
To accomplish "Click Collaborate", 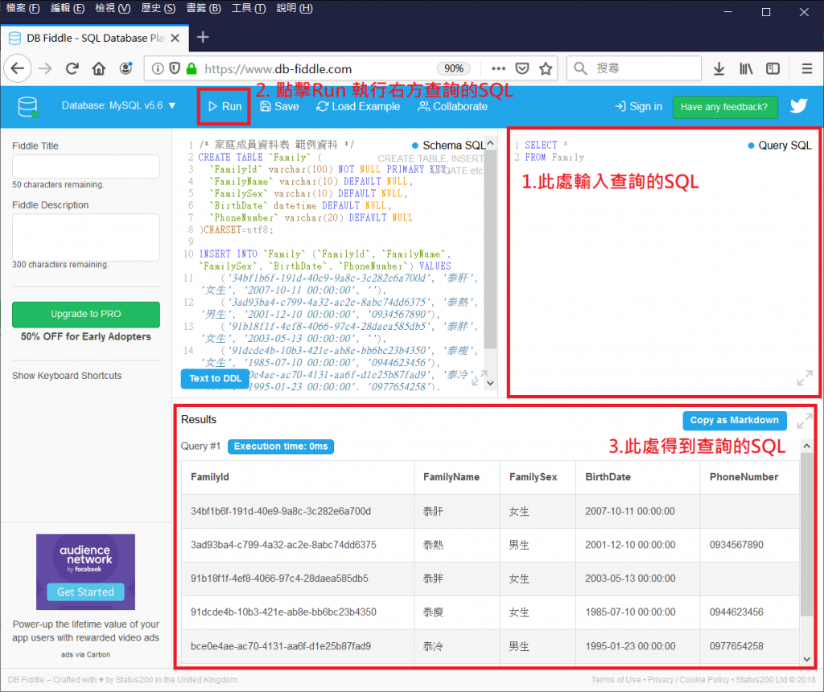I will pos(452,107).
